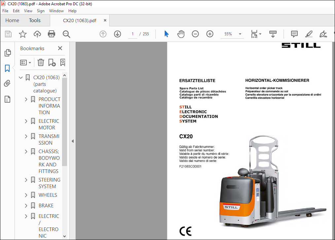Open the Help menu
The image size is (335, 240).
[72, 11]
